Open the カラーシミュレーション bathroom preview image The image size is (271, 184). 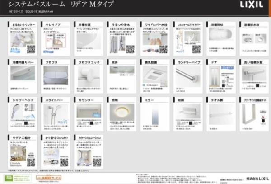click(x=84, y=158)
